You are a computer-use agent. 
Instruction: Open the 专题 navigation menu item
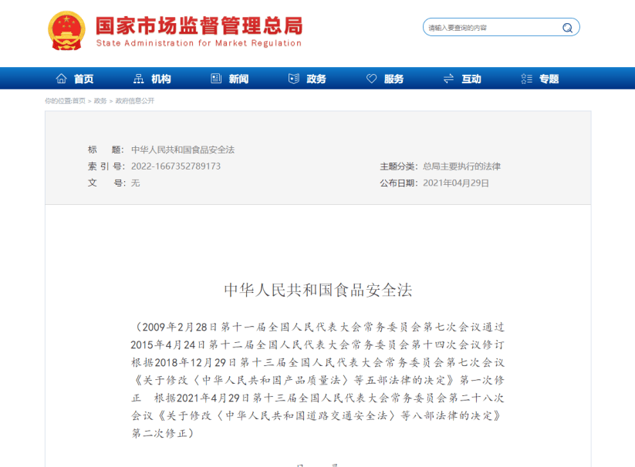pyautogui.click(x=549, y=79)
